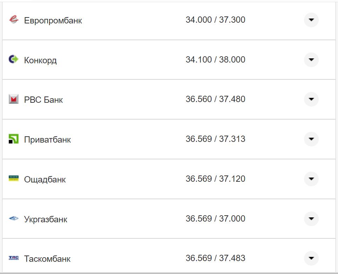The image size is (338, 274).
Task: Click the Ощадбанк bank name
Action: (45, 180)
